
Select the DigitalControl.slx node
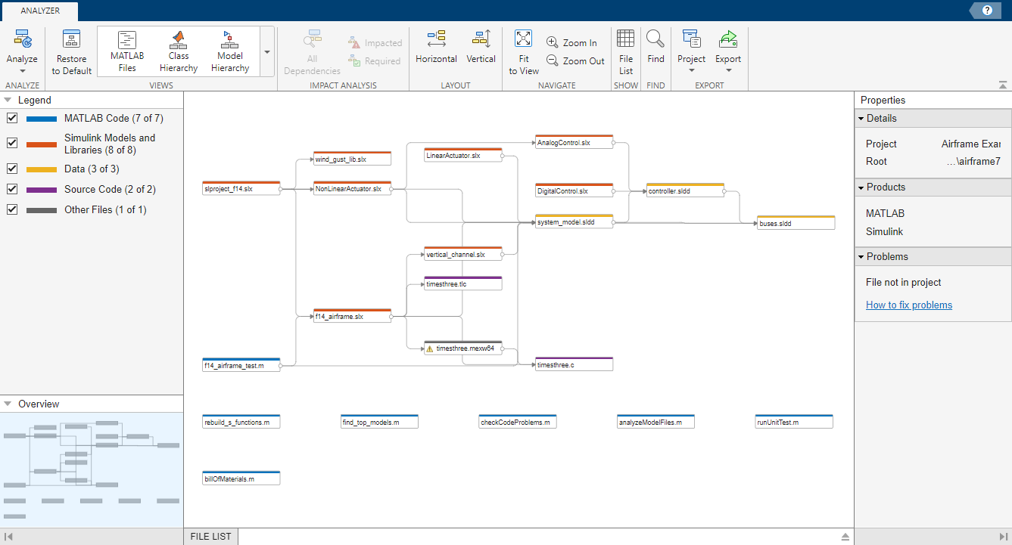point(574,190)
